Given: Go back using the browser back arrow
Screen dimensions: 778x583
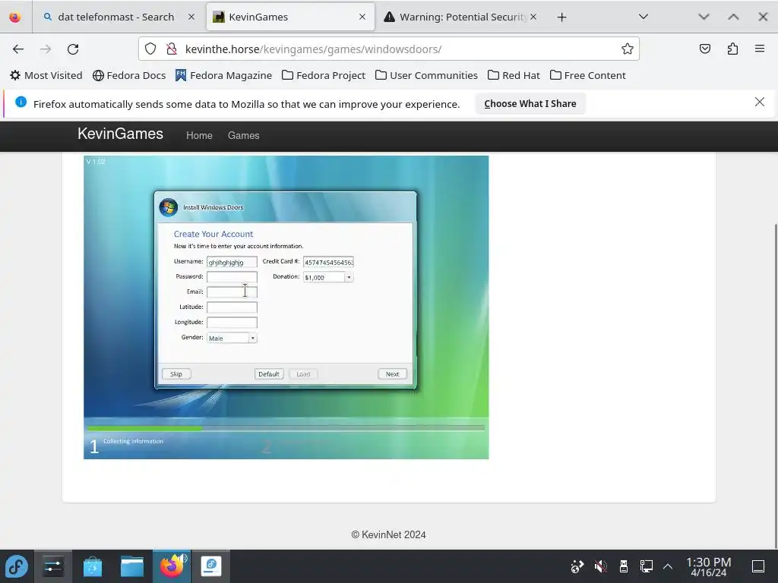Looking at the screenshot, I should click(18, 49).
